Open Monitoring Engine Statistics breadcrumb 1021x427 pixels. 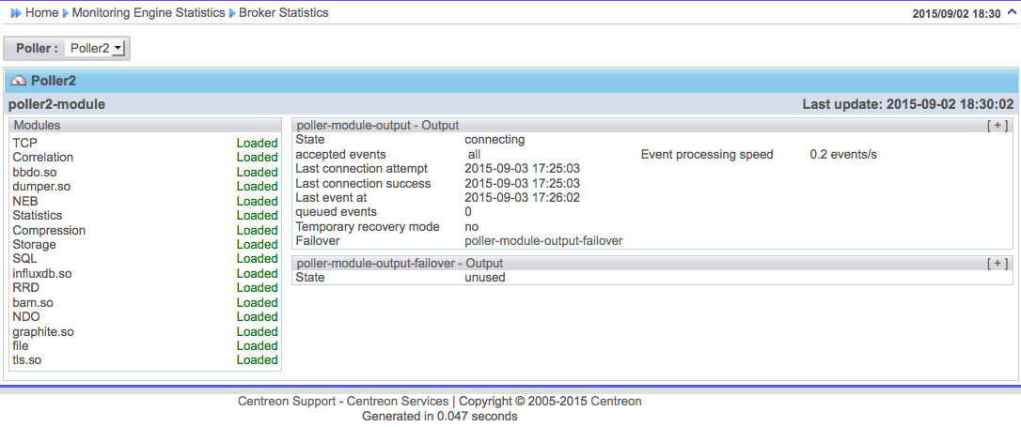coord(149,13)
